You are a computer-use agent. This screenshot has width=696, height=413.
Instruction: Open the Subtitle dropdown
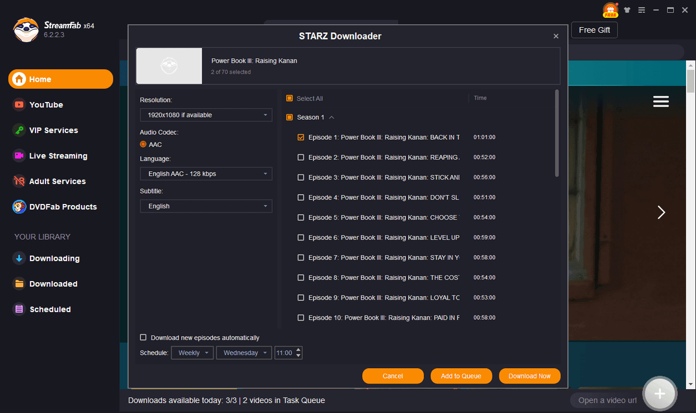click(x=206, y=206)
